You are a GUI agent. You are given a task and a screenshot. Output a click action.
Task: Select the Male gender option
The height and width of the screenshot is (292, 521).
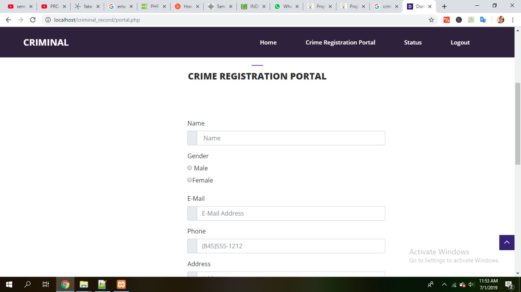coord(190,168)
